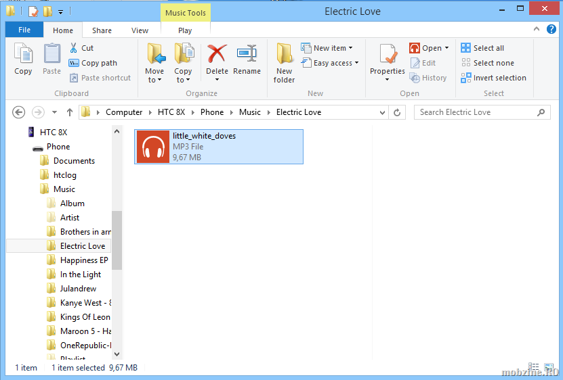Open the New item dropdown

327,48
